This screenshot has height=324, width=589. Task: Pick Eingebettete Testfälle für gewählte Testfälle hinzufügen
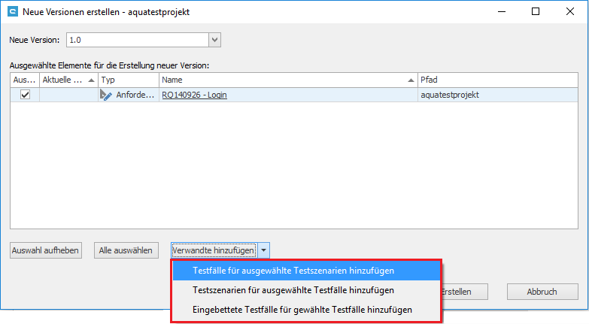302,310
